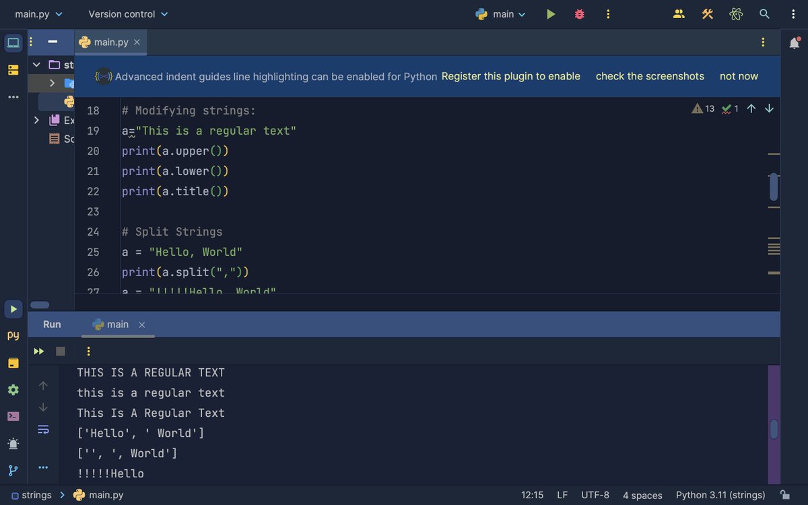Open IDE settings menu at far right of title bar

[793, 14]
